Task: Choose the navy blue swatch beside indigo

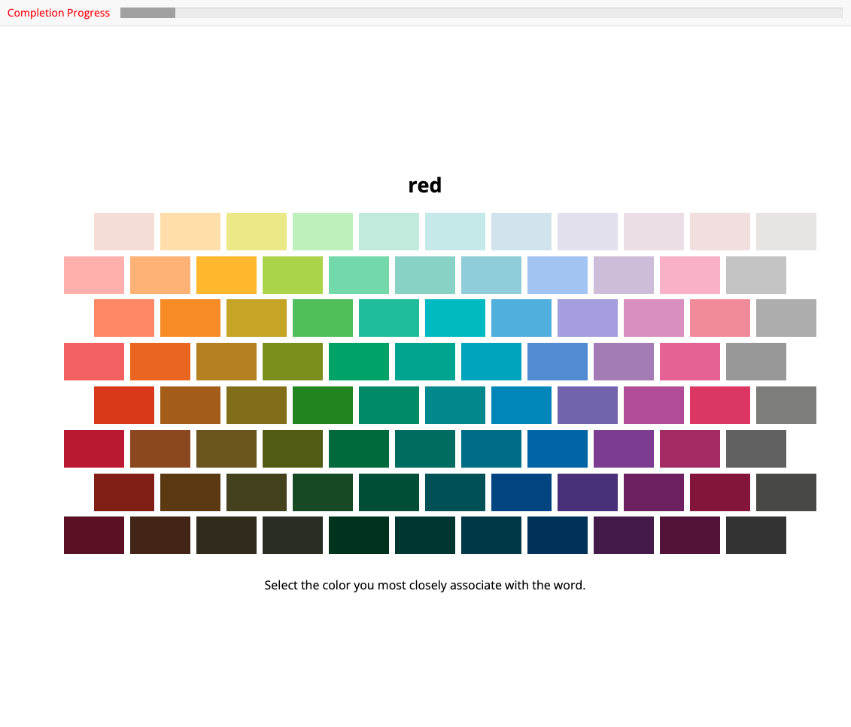Action: 521,492
